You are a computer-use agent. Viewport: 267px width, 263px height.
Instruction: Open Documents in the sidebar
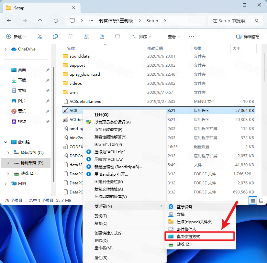22,91
